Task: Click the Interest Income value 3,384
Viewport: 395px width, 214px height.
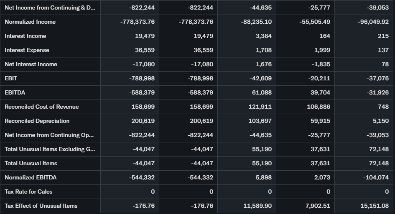Action: (x=263, y=36)
